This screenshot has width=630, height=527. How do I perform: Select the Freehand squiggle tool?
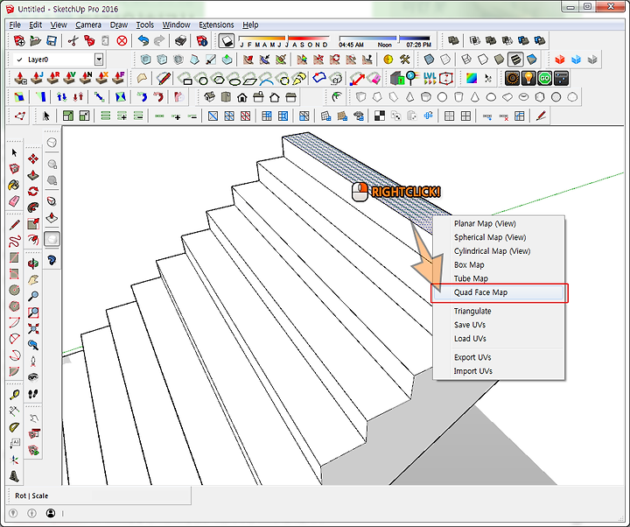coord(15,241)
